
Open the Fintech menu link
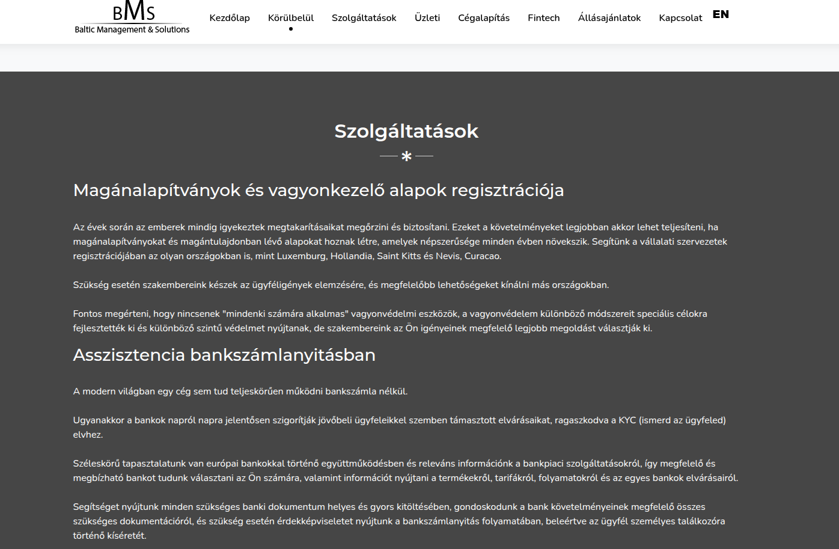(544, 18)
